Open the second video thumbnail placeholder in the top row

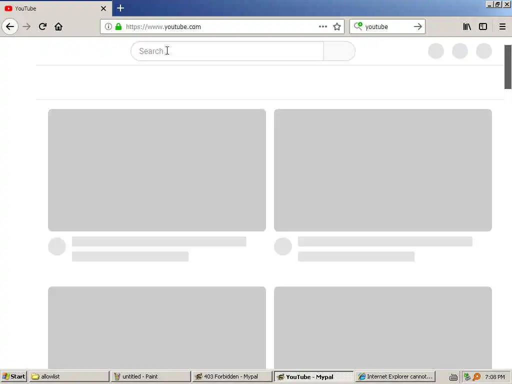pos(383,170)
